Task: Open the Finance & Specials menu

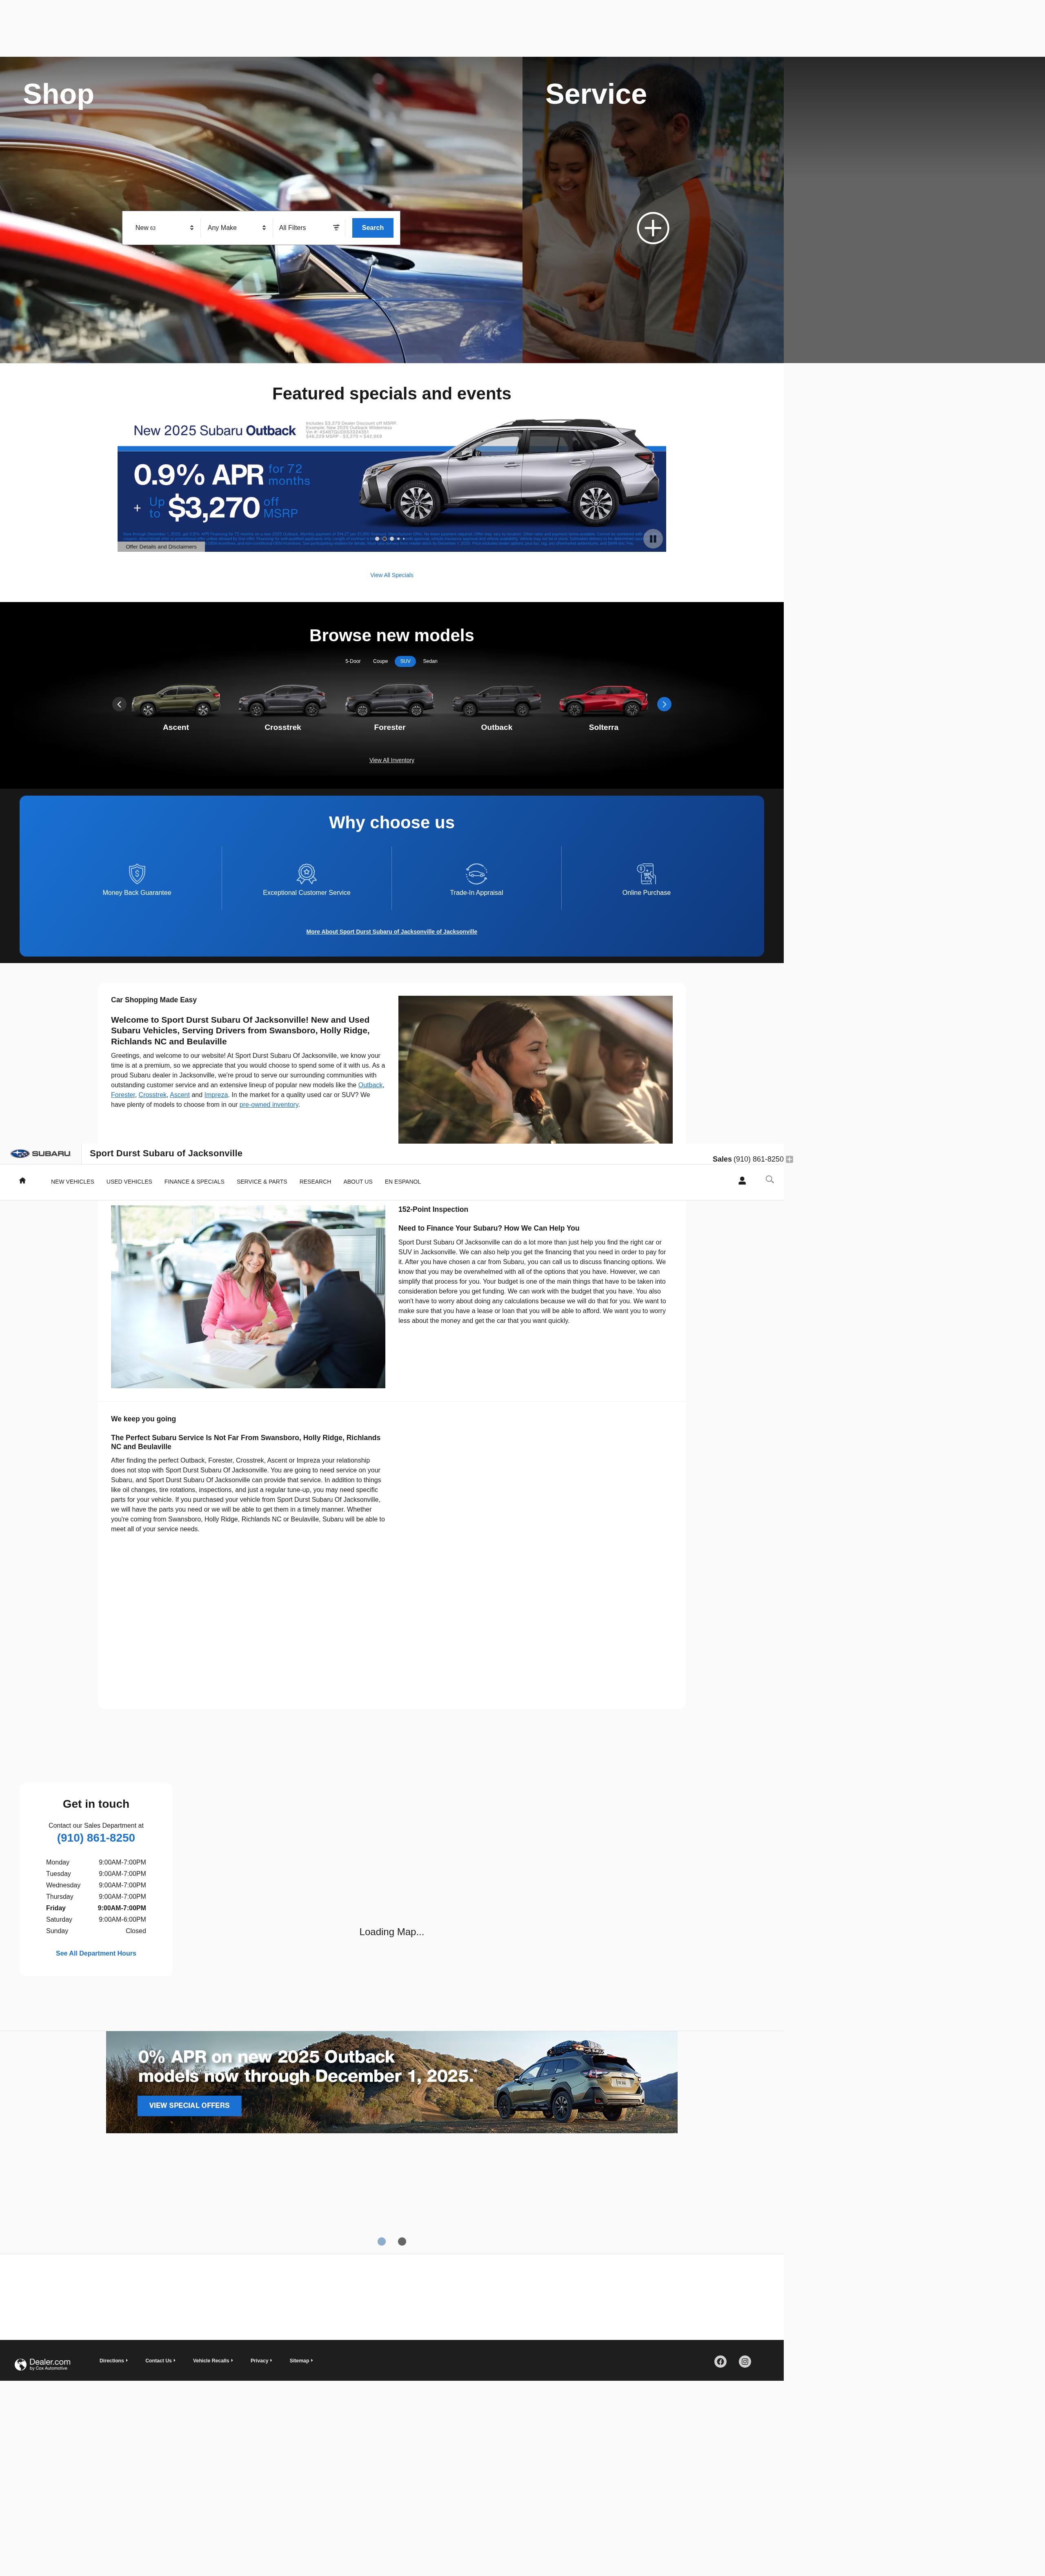Action: point(195,1181)
